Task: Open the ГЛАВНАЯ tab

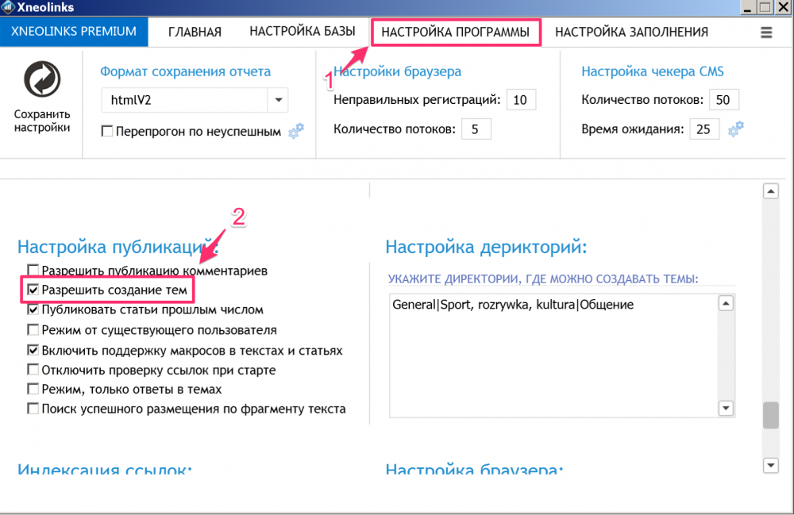Action: (195, 32)
